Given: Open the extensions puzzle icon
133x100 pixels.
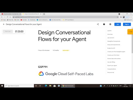Looking at the screenshot, I should coord(121,17).
